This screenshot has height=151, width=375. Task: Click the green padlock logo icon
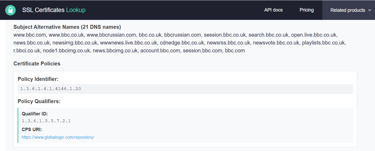point(10,10)
